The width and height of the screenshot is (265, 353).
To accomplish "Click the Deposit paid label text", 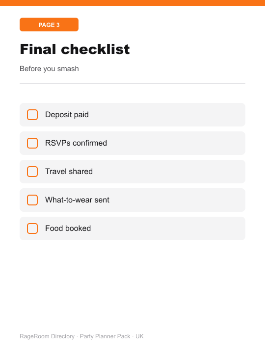I will tap(67, 115).
